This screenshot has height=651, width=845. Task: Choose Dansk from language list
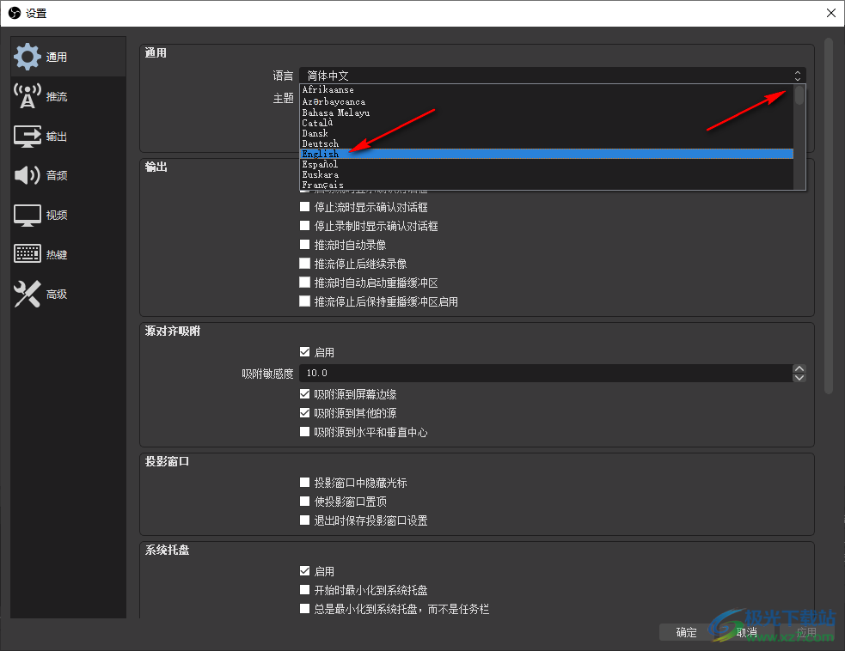pos(547,133)
